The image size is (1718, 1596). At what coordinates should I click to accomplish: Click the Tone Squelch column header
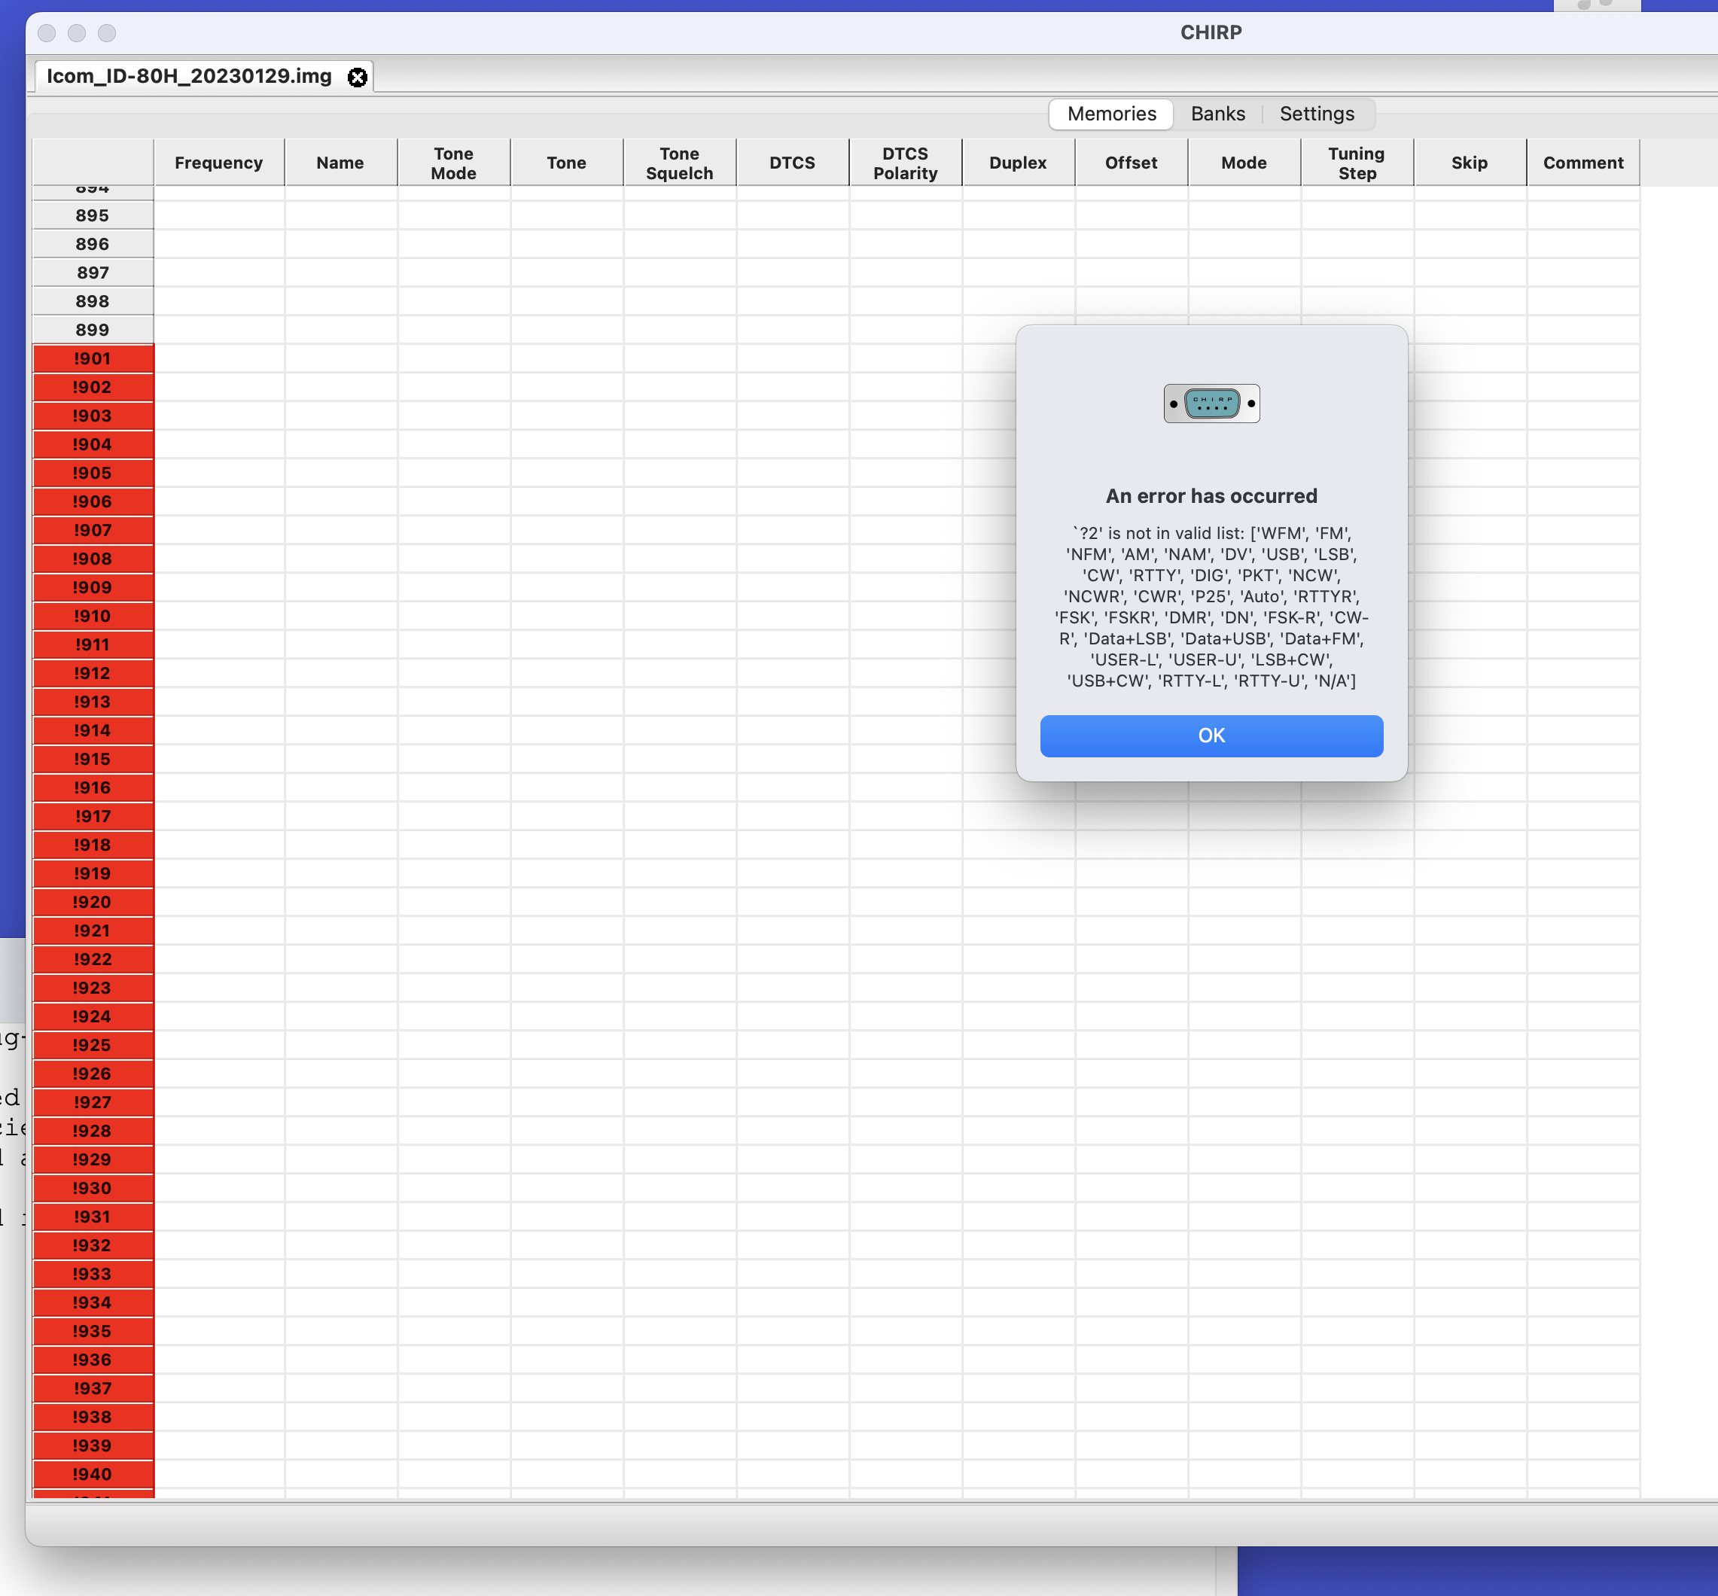(680, 163)
